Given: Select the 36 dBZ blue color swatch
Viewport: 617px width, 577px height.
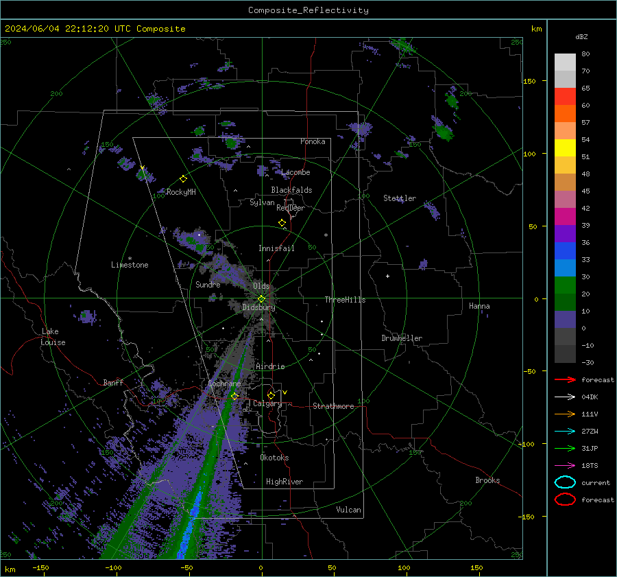Looking at the screenshot, I should 565,250.
